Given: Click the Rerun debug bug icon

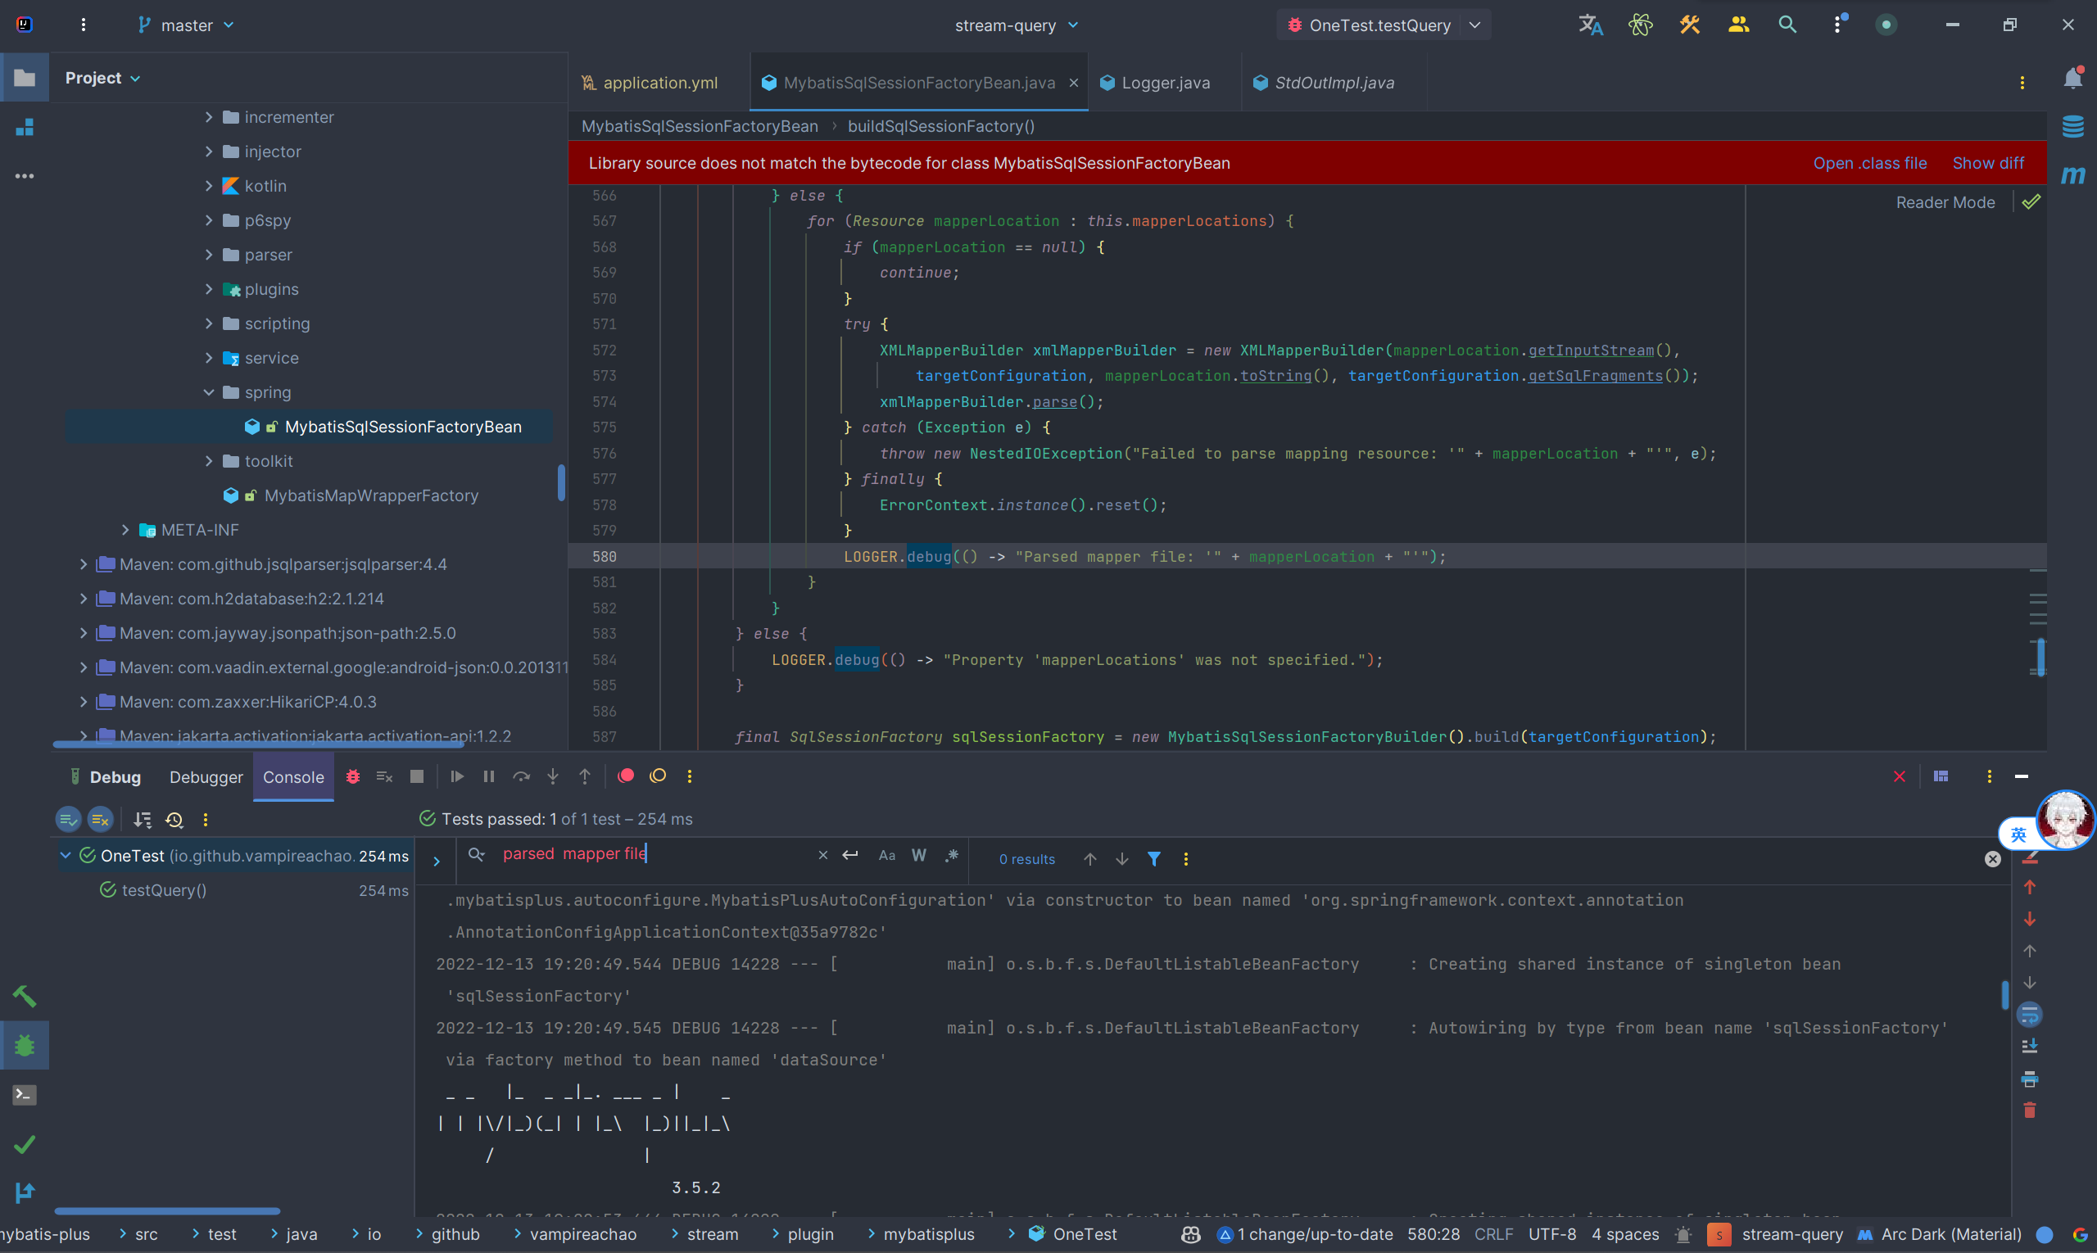Looking at the screenshot, I should 353,776.
